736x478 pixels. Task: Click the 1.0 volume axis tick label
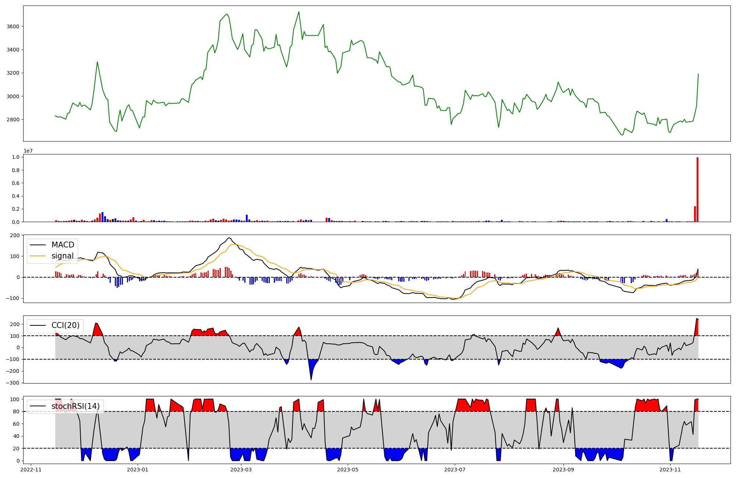point(15,157)
